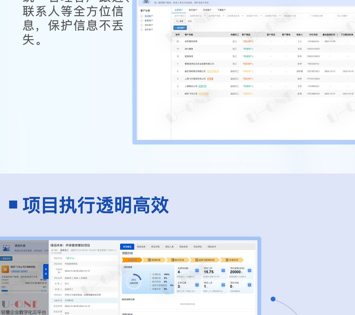Select the 重要客户 category radio
This screenshot has height=315, width=355.
(142, 21)
